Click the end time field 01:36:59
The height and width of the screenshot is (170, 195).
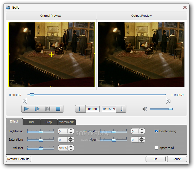pos(109,109)
